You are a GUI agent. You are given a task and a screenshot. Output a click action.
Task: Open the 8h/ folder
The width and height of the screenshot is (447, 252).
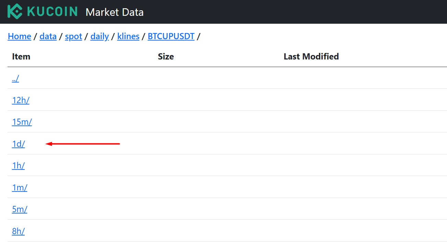[19, 231]
